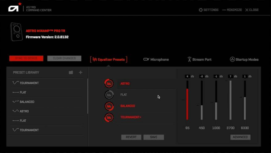Click the ASTRO MIXAMP PRO TR device name
This screenshot has height=153, width=271.
(45, 31)
